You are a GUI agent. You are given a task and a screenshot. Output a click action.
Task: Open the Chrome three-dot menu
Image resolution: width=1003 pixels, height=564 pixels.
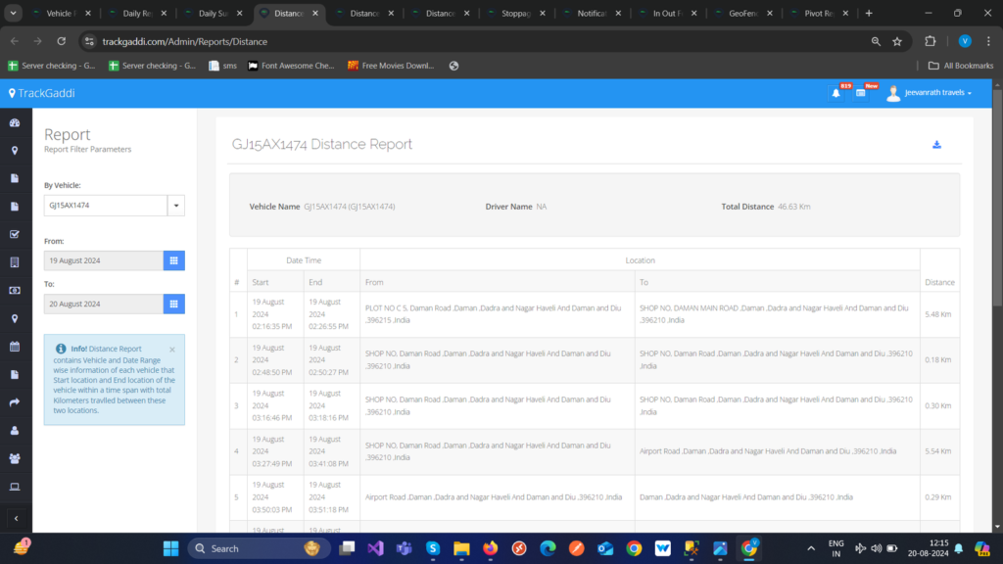tap(988, 41)
